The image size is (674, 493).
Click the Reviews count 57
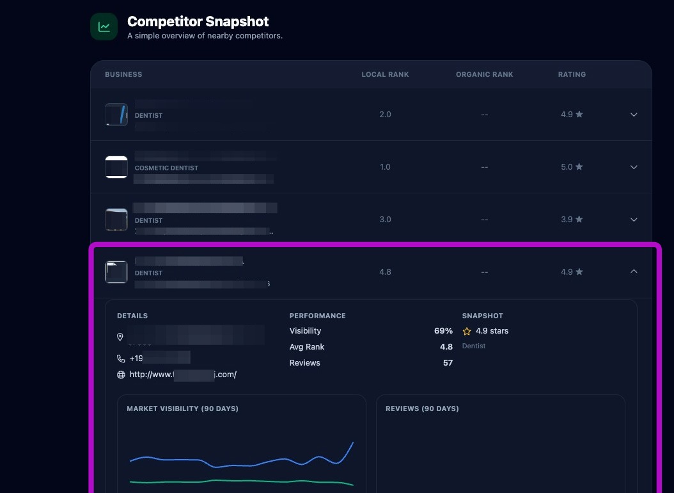tap(448, 362)
